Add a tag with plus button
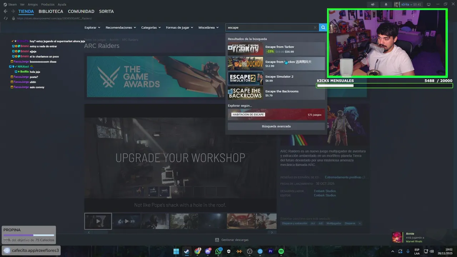 pyautogui.click(x=360, y=223)
